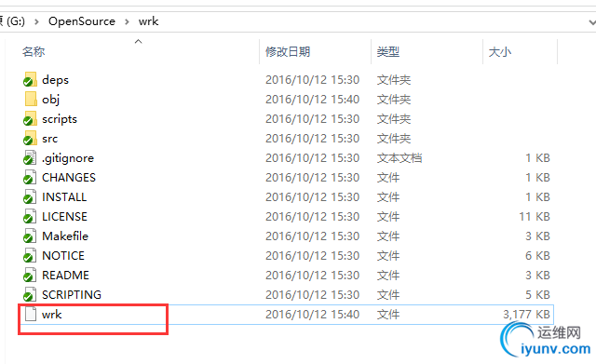
Task: Select the scripts folder name
Action: (60, 119)
